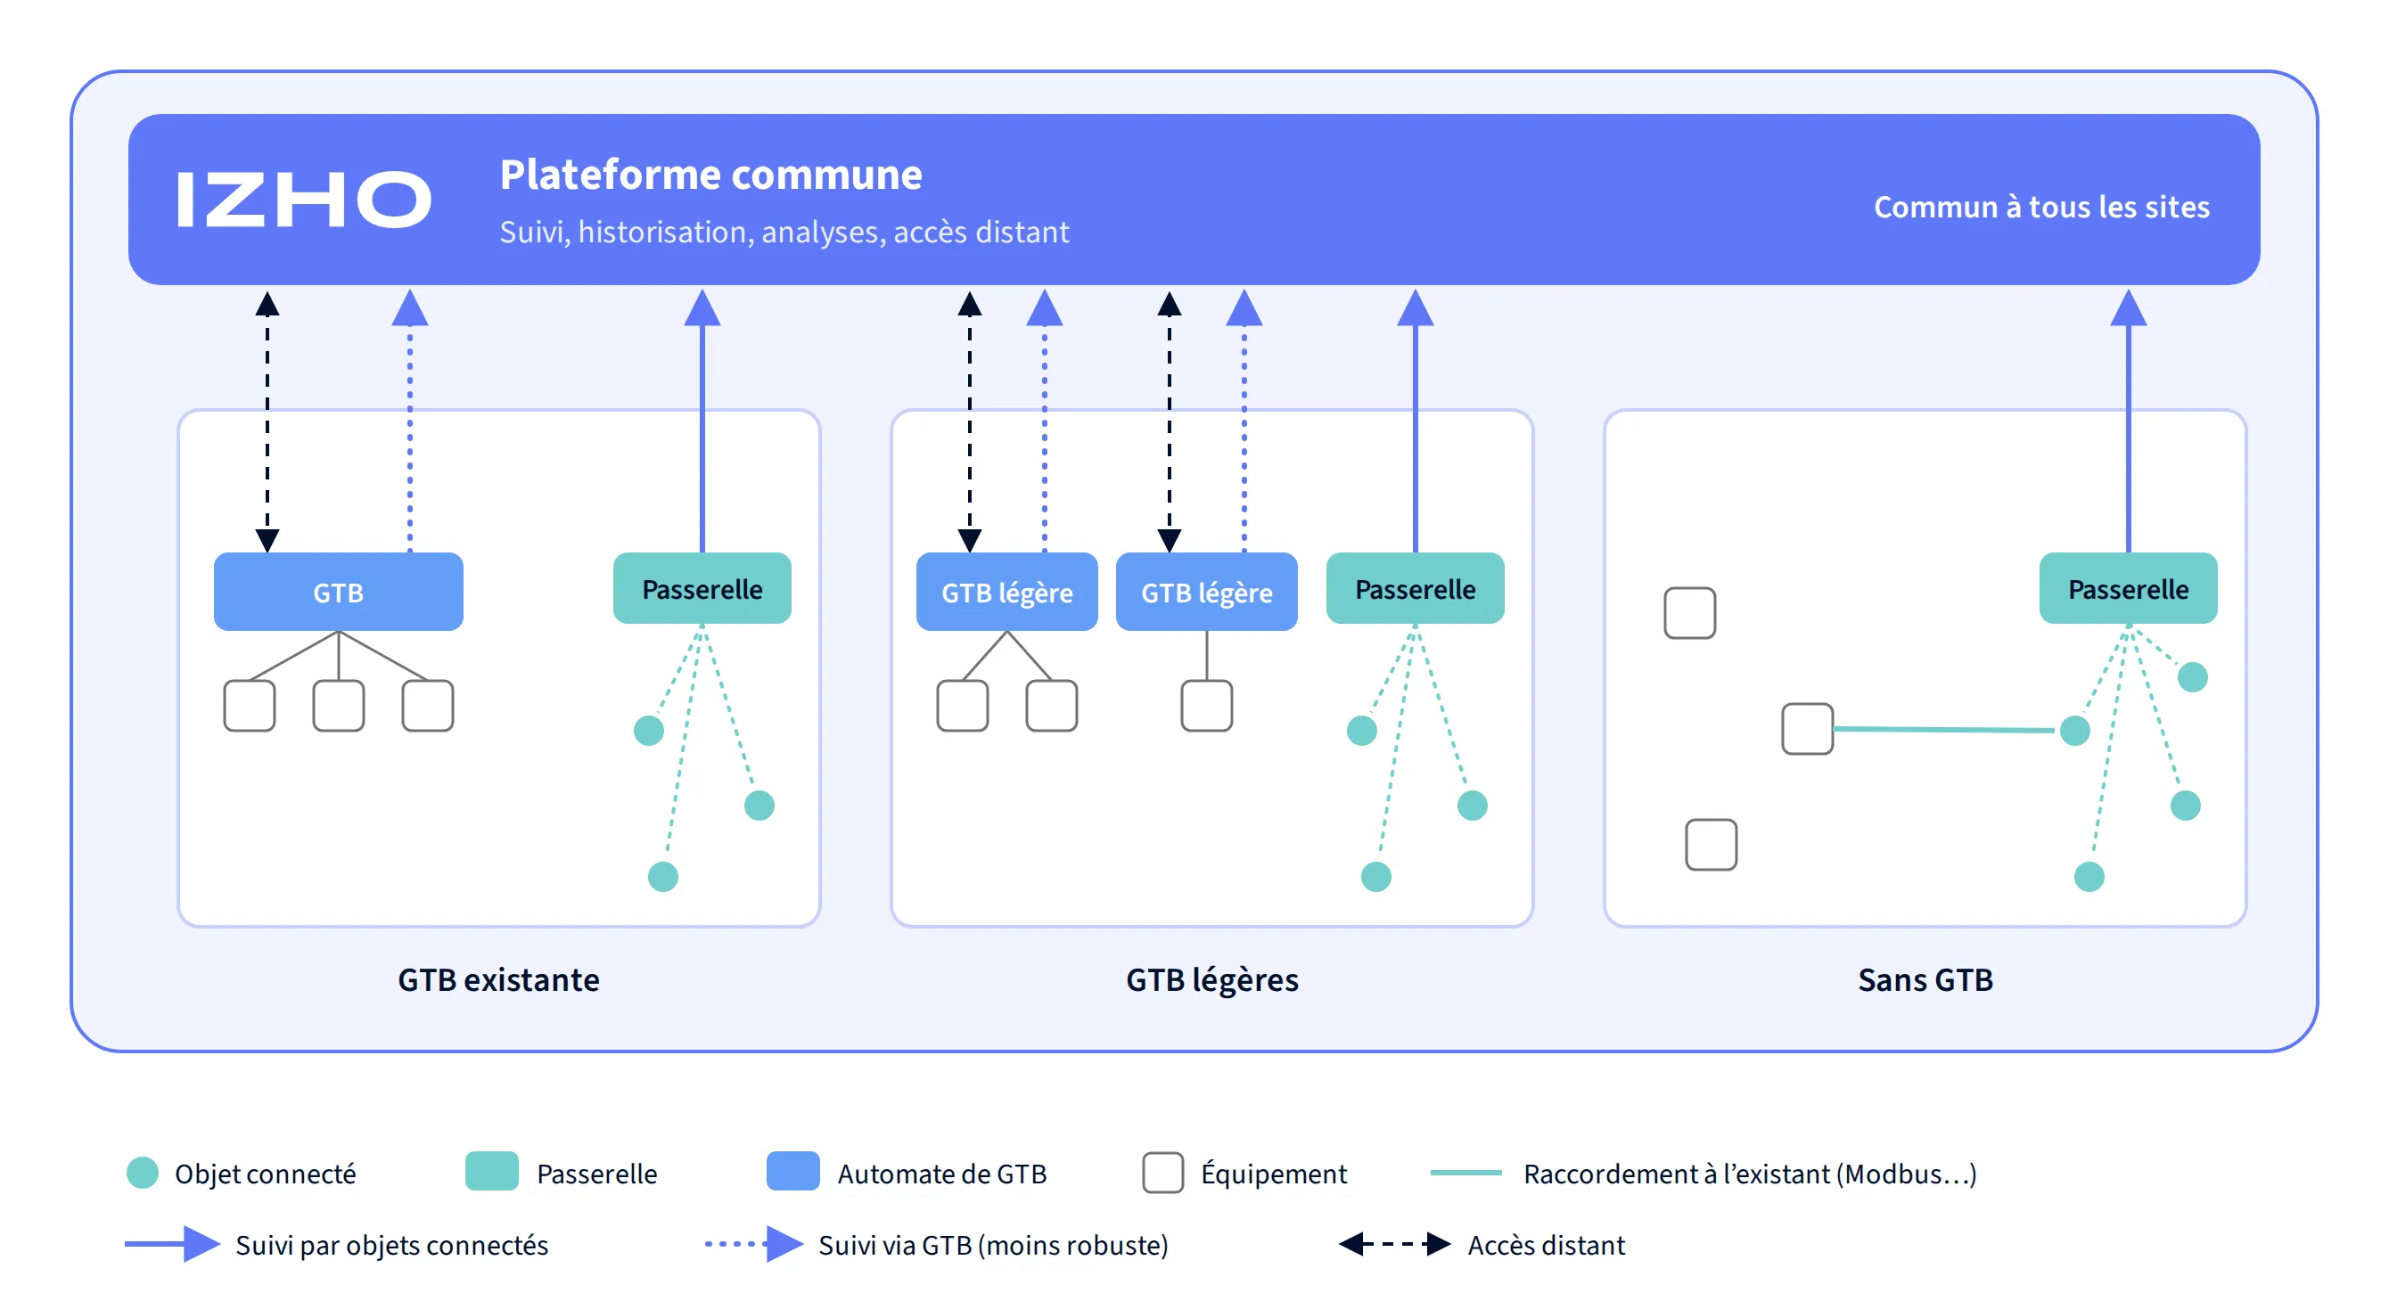
Task: Click 'Suivi par objets connectés' label
Action: [391, 1246]
